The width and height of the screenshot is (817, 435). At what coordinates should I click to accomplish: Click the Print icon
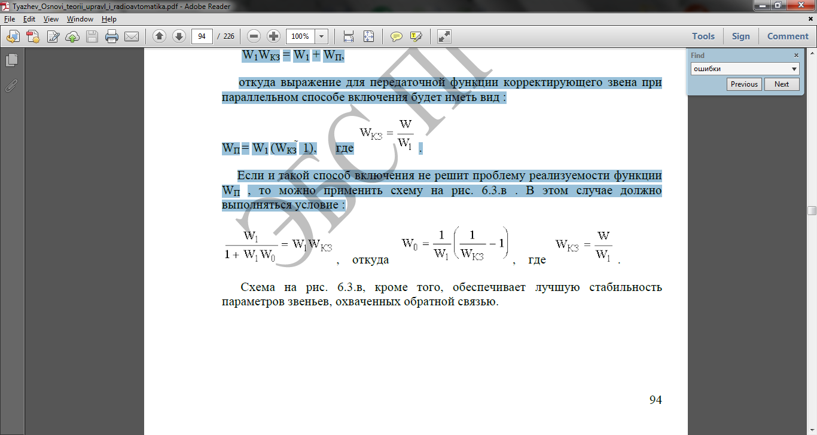[x=112, y=36]
